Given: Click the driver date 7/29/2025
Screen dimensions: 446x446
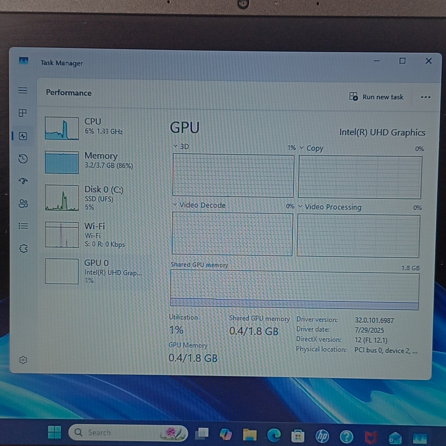Looking at the screenshot, I should (369, 330).
